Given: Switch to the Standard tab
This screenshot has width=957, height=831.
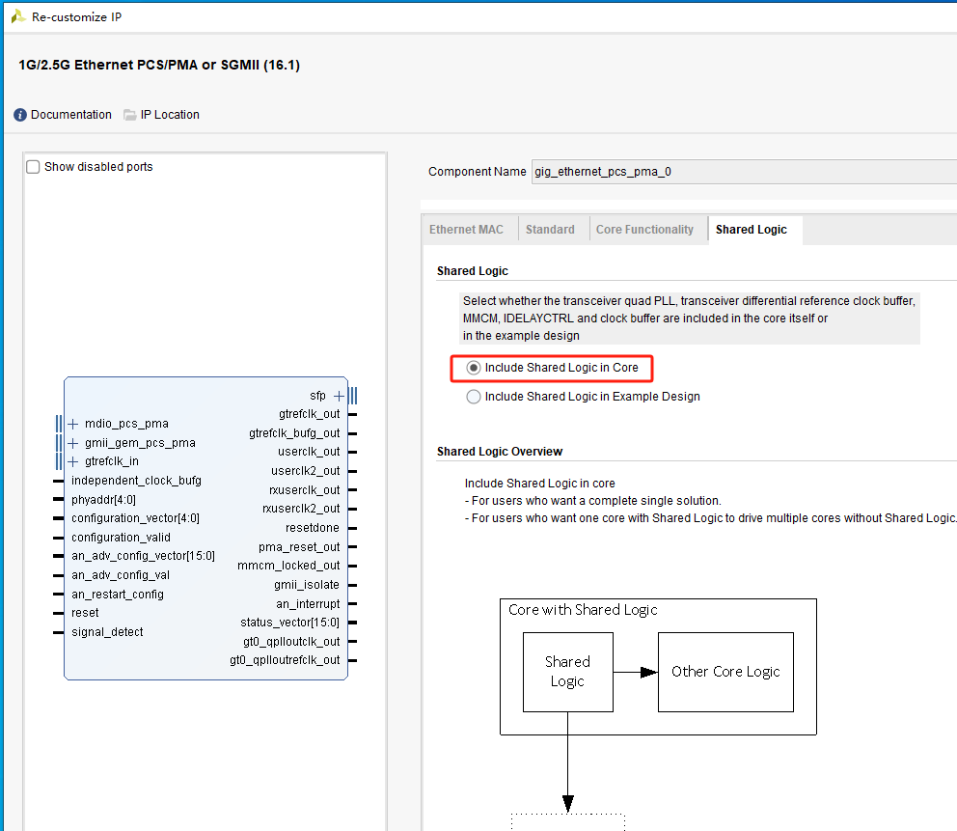Looking at the screenshot, I should (550, 230).
